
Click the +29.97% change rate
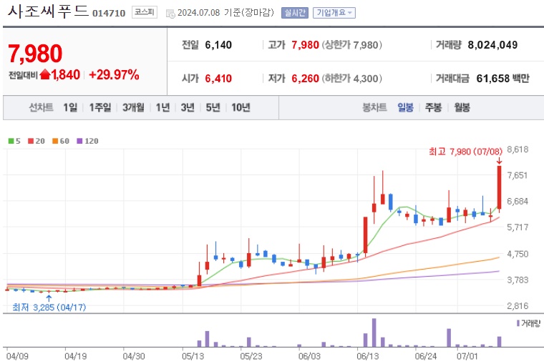coord(114,74)
